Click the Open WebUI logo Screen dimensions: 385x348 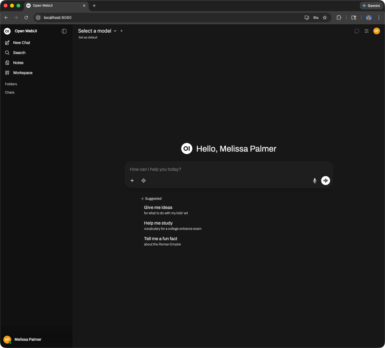coord(7,31)
